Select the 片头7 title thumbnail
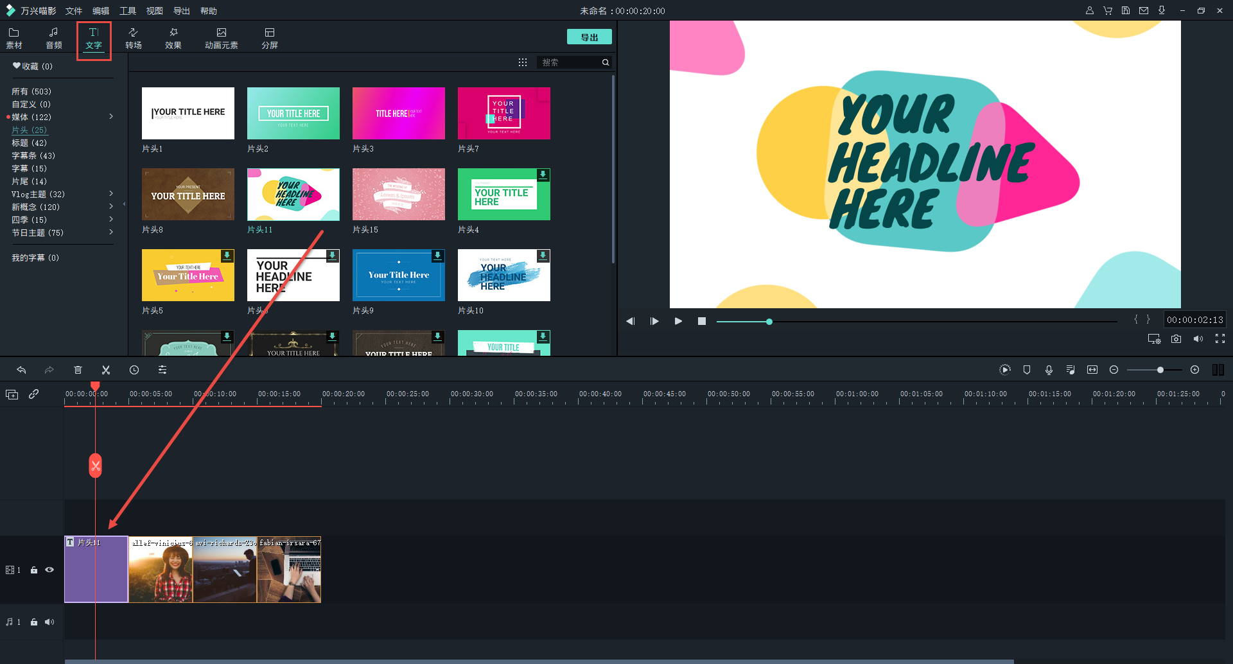1233x664 pixels. 504,114
